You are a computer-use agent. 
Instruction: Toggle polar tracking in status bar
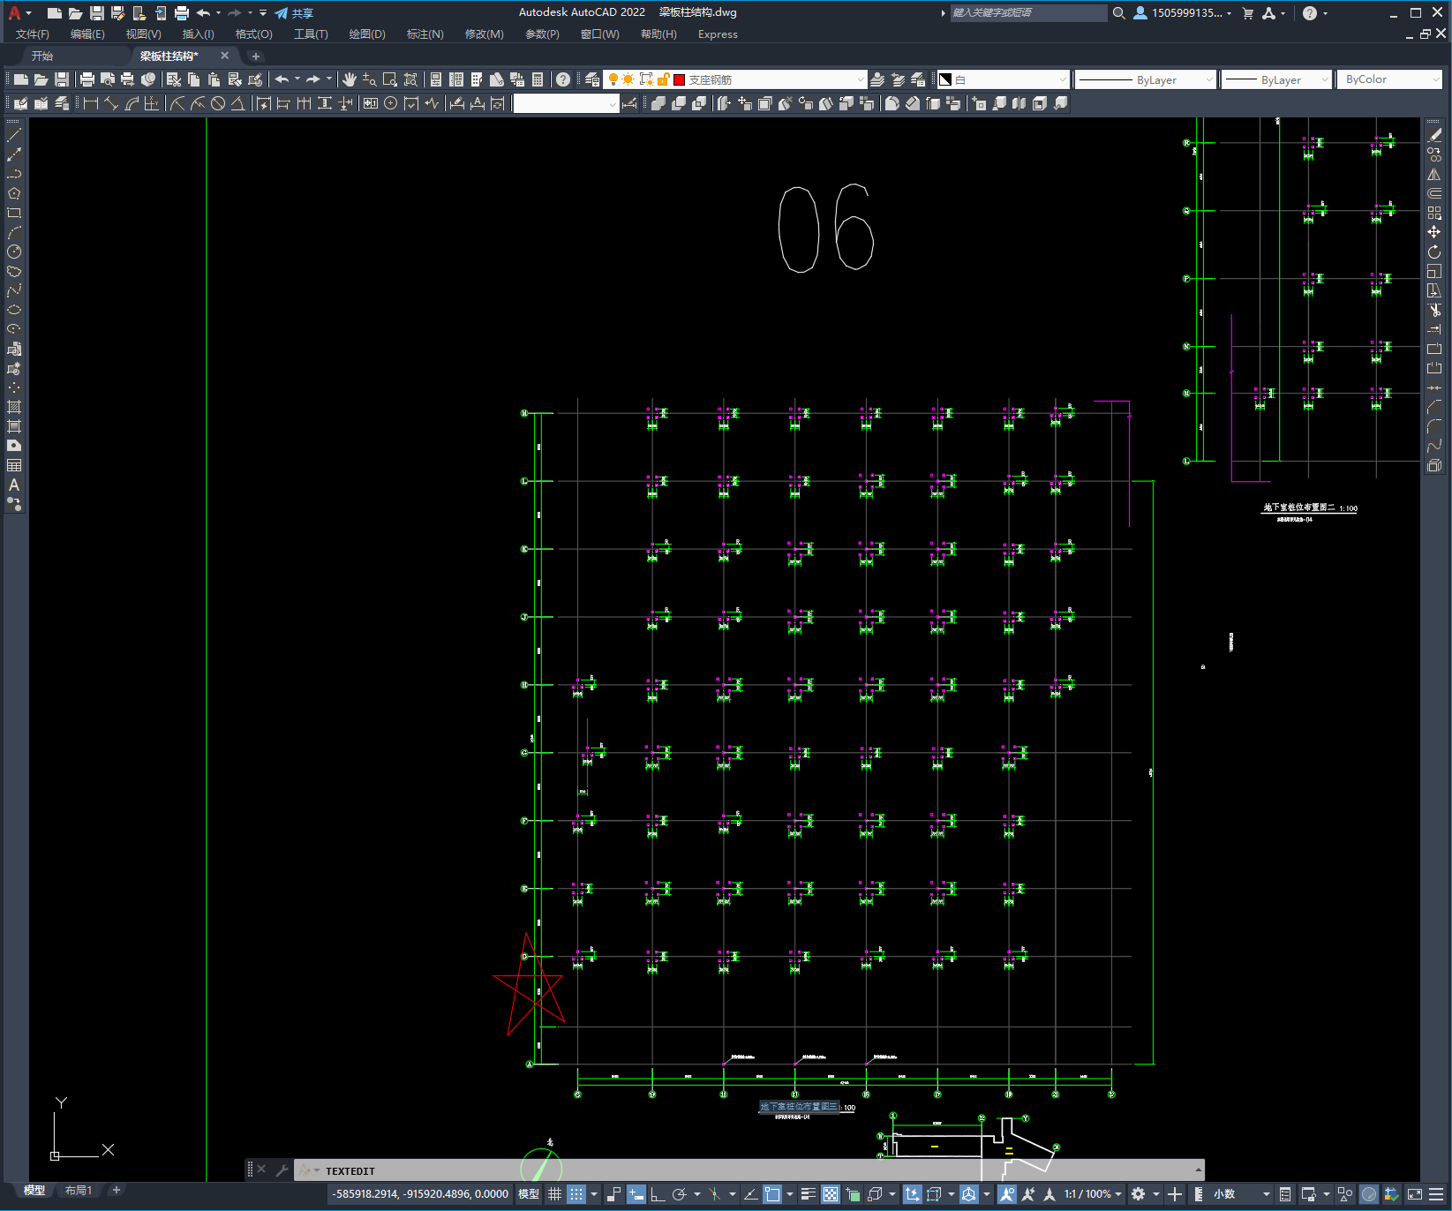click(679, 1194)
